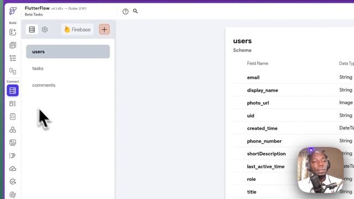Click the Firebase button

[x=77, y=29]
